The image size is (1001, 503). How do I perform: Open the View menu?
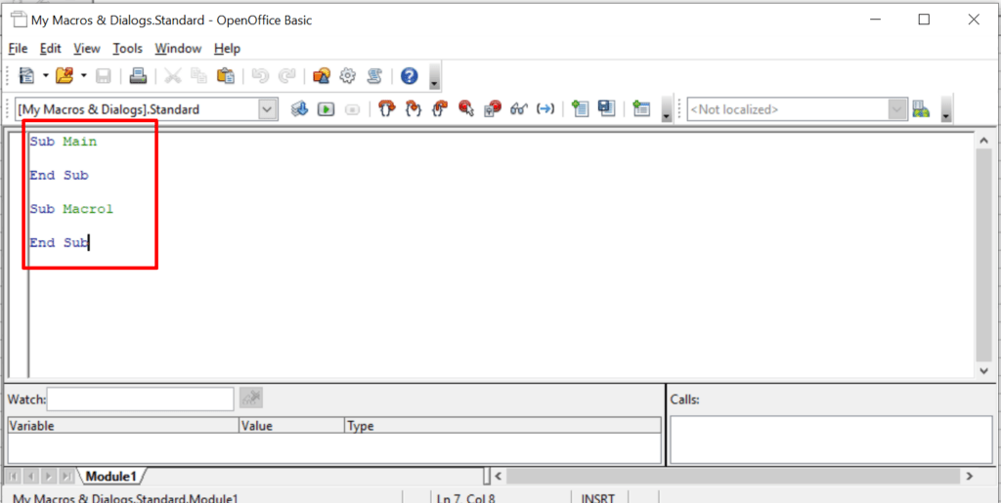[x=87, y=49]
